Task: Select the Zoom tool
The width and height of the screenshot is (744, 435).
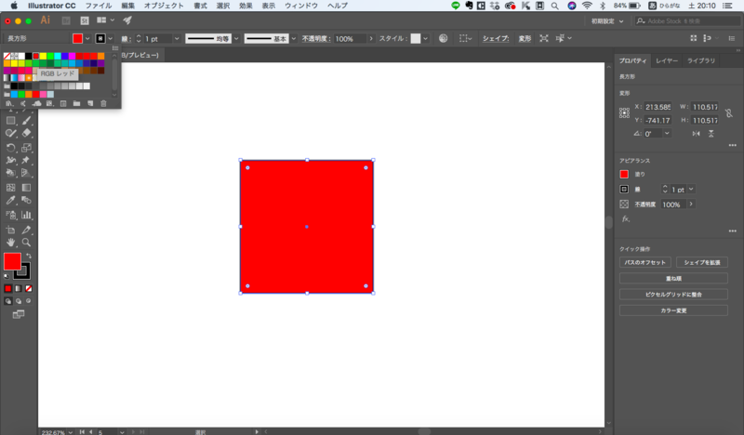Action: click(26, 243)
